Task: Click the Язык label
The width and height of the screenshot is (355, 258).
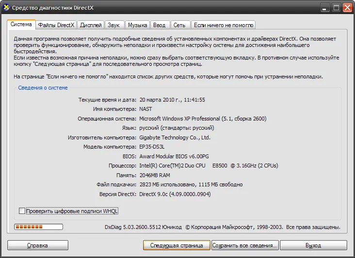Action: 129,128
